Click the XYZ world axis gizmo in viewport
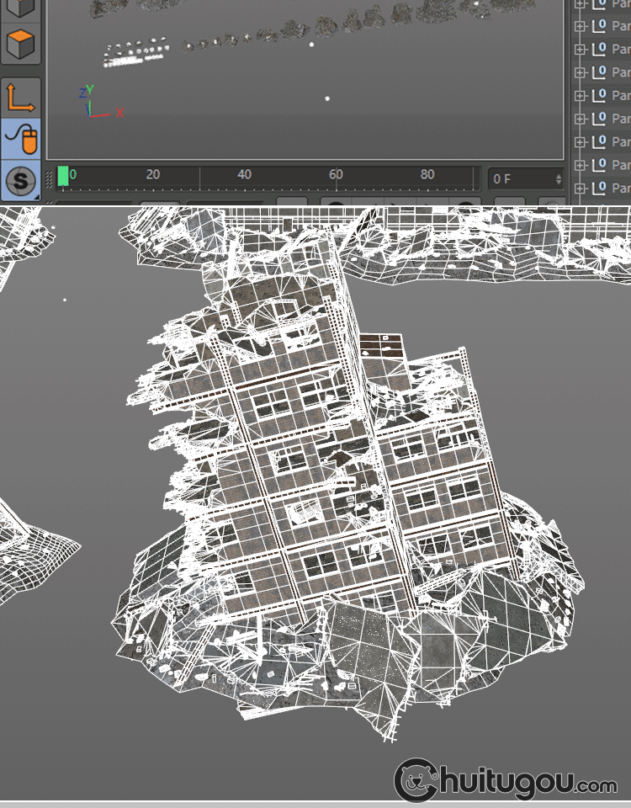 [x=94, y=104]
